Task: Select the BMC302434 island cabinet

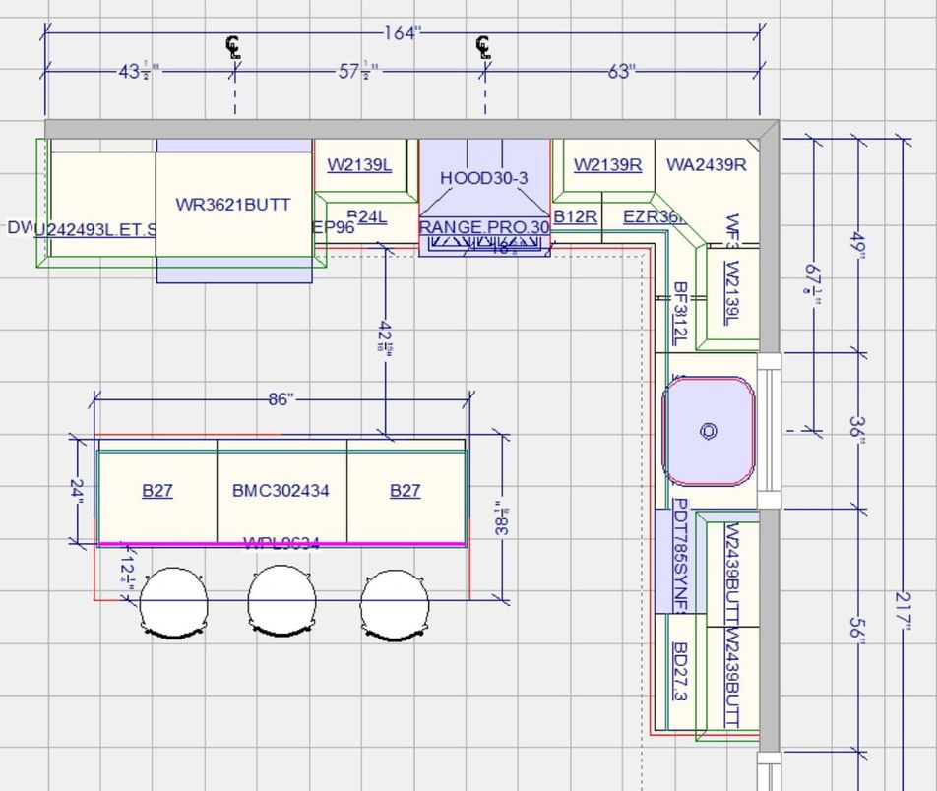Action: pyautogui.click(x=281, y=490)
